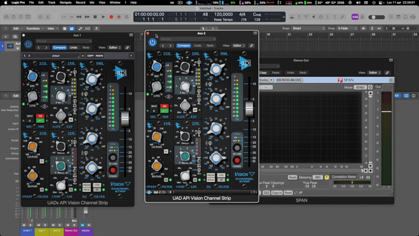Toggle the metronome button

point(363,17)
